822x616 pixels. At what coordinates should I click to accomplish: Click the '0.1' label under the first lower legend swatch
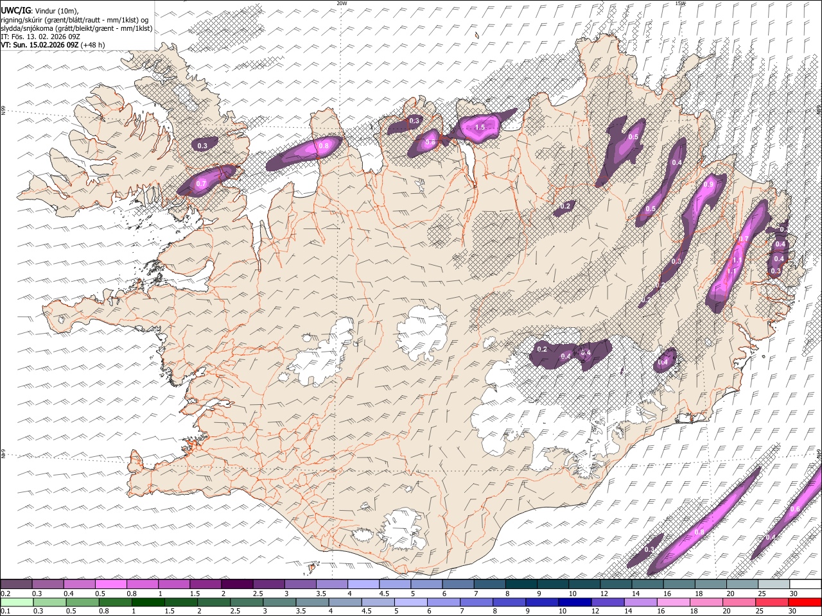[x=6, y=611]
